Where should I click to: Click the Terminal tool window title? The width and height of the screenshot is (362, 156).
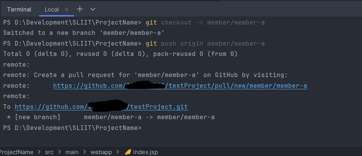click(19, 9)
